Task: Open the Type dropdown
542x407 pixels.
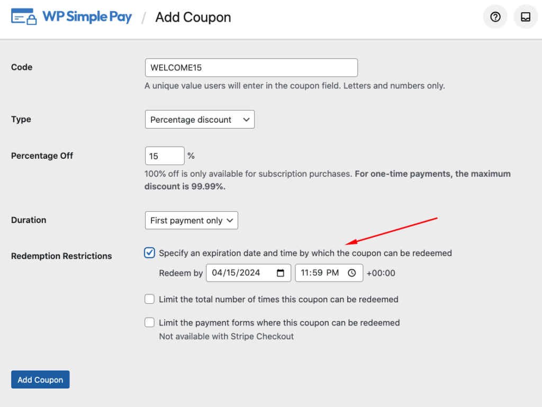Action: pyautogui.click(x=200, y=120)
